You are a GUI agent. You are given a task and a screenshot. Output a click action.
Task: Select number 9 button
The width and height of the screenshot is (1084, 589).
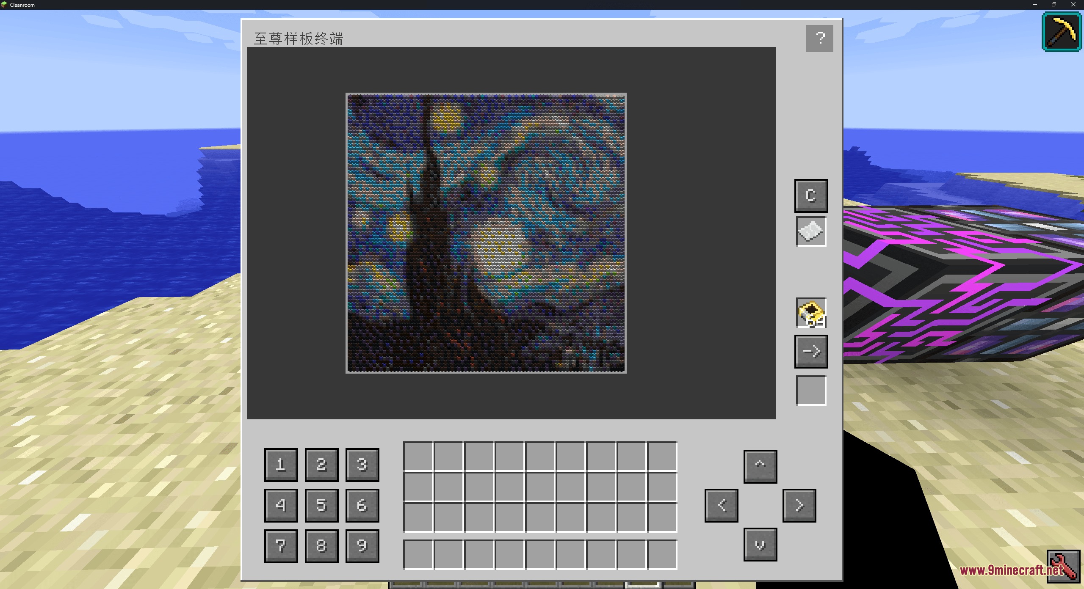click(x=362, y=546)
